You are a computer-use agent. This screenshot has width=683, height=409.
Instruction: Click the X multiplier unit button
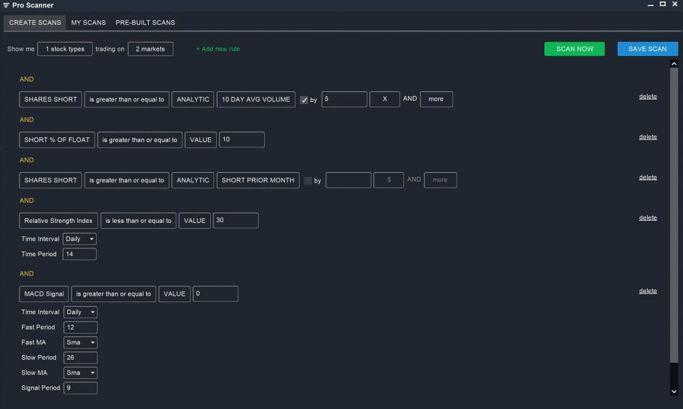tap(385, 99)
